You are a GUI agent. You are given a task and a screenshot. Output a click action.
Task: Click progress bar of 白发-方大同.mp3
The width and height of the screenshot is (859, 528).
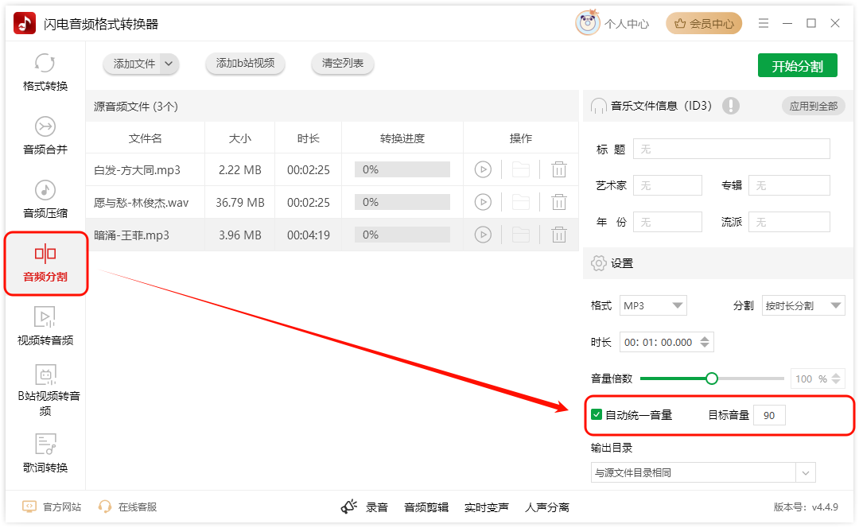point(402,170)
